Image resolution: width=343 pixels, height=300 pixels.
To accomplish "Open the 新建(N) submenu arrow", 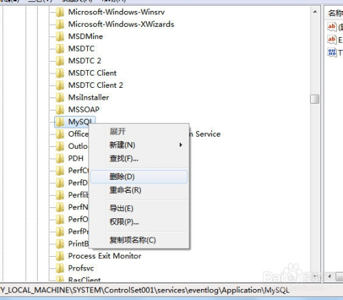I will tap(180, 145).
